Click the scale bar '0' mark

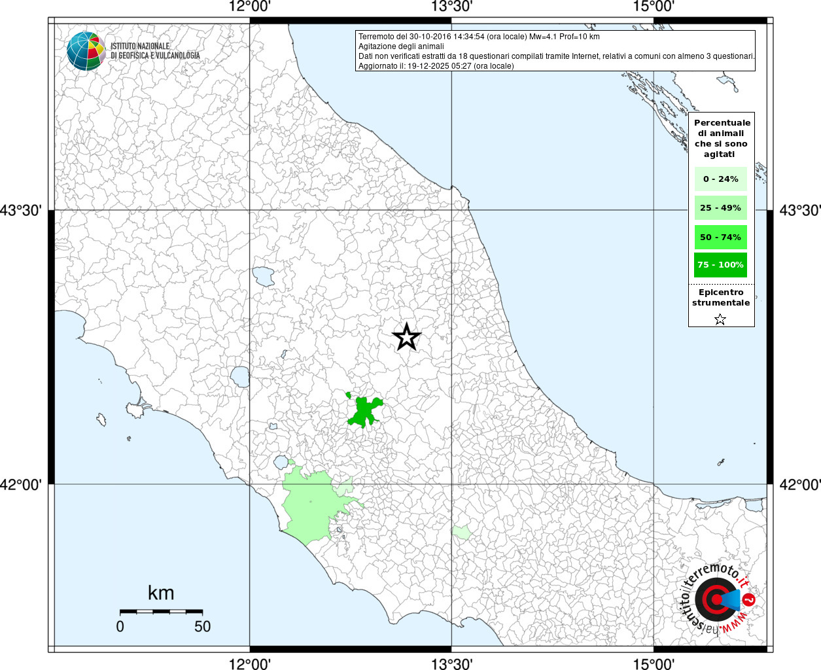(120, 626)
